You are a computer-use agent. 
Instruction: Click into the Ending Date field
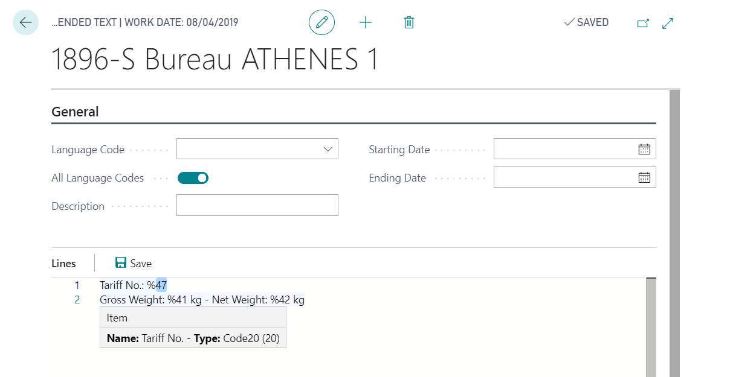(x=565, y=177)
